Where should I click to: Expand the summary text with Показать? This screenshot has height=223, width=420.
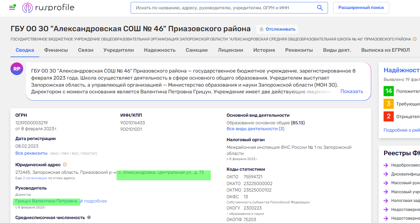351,91
